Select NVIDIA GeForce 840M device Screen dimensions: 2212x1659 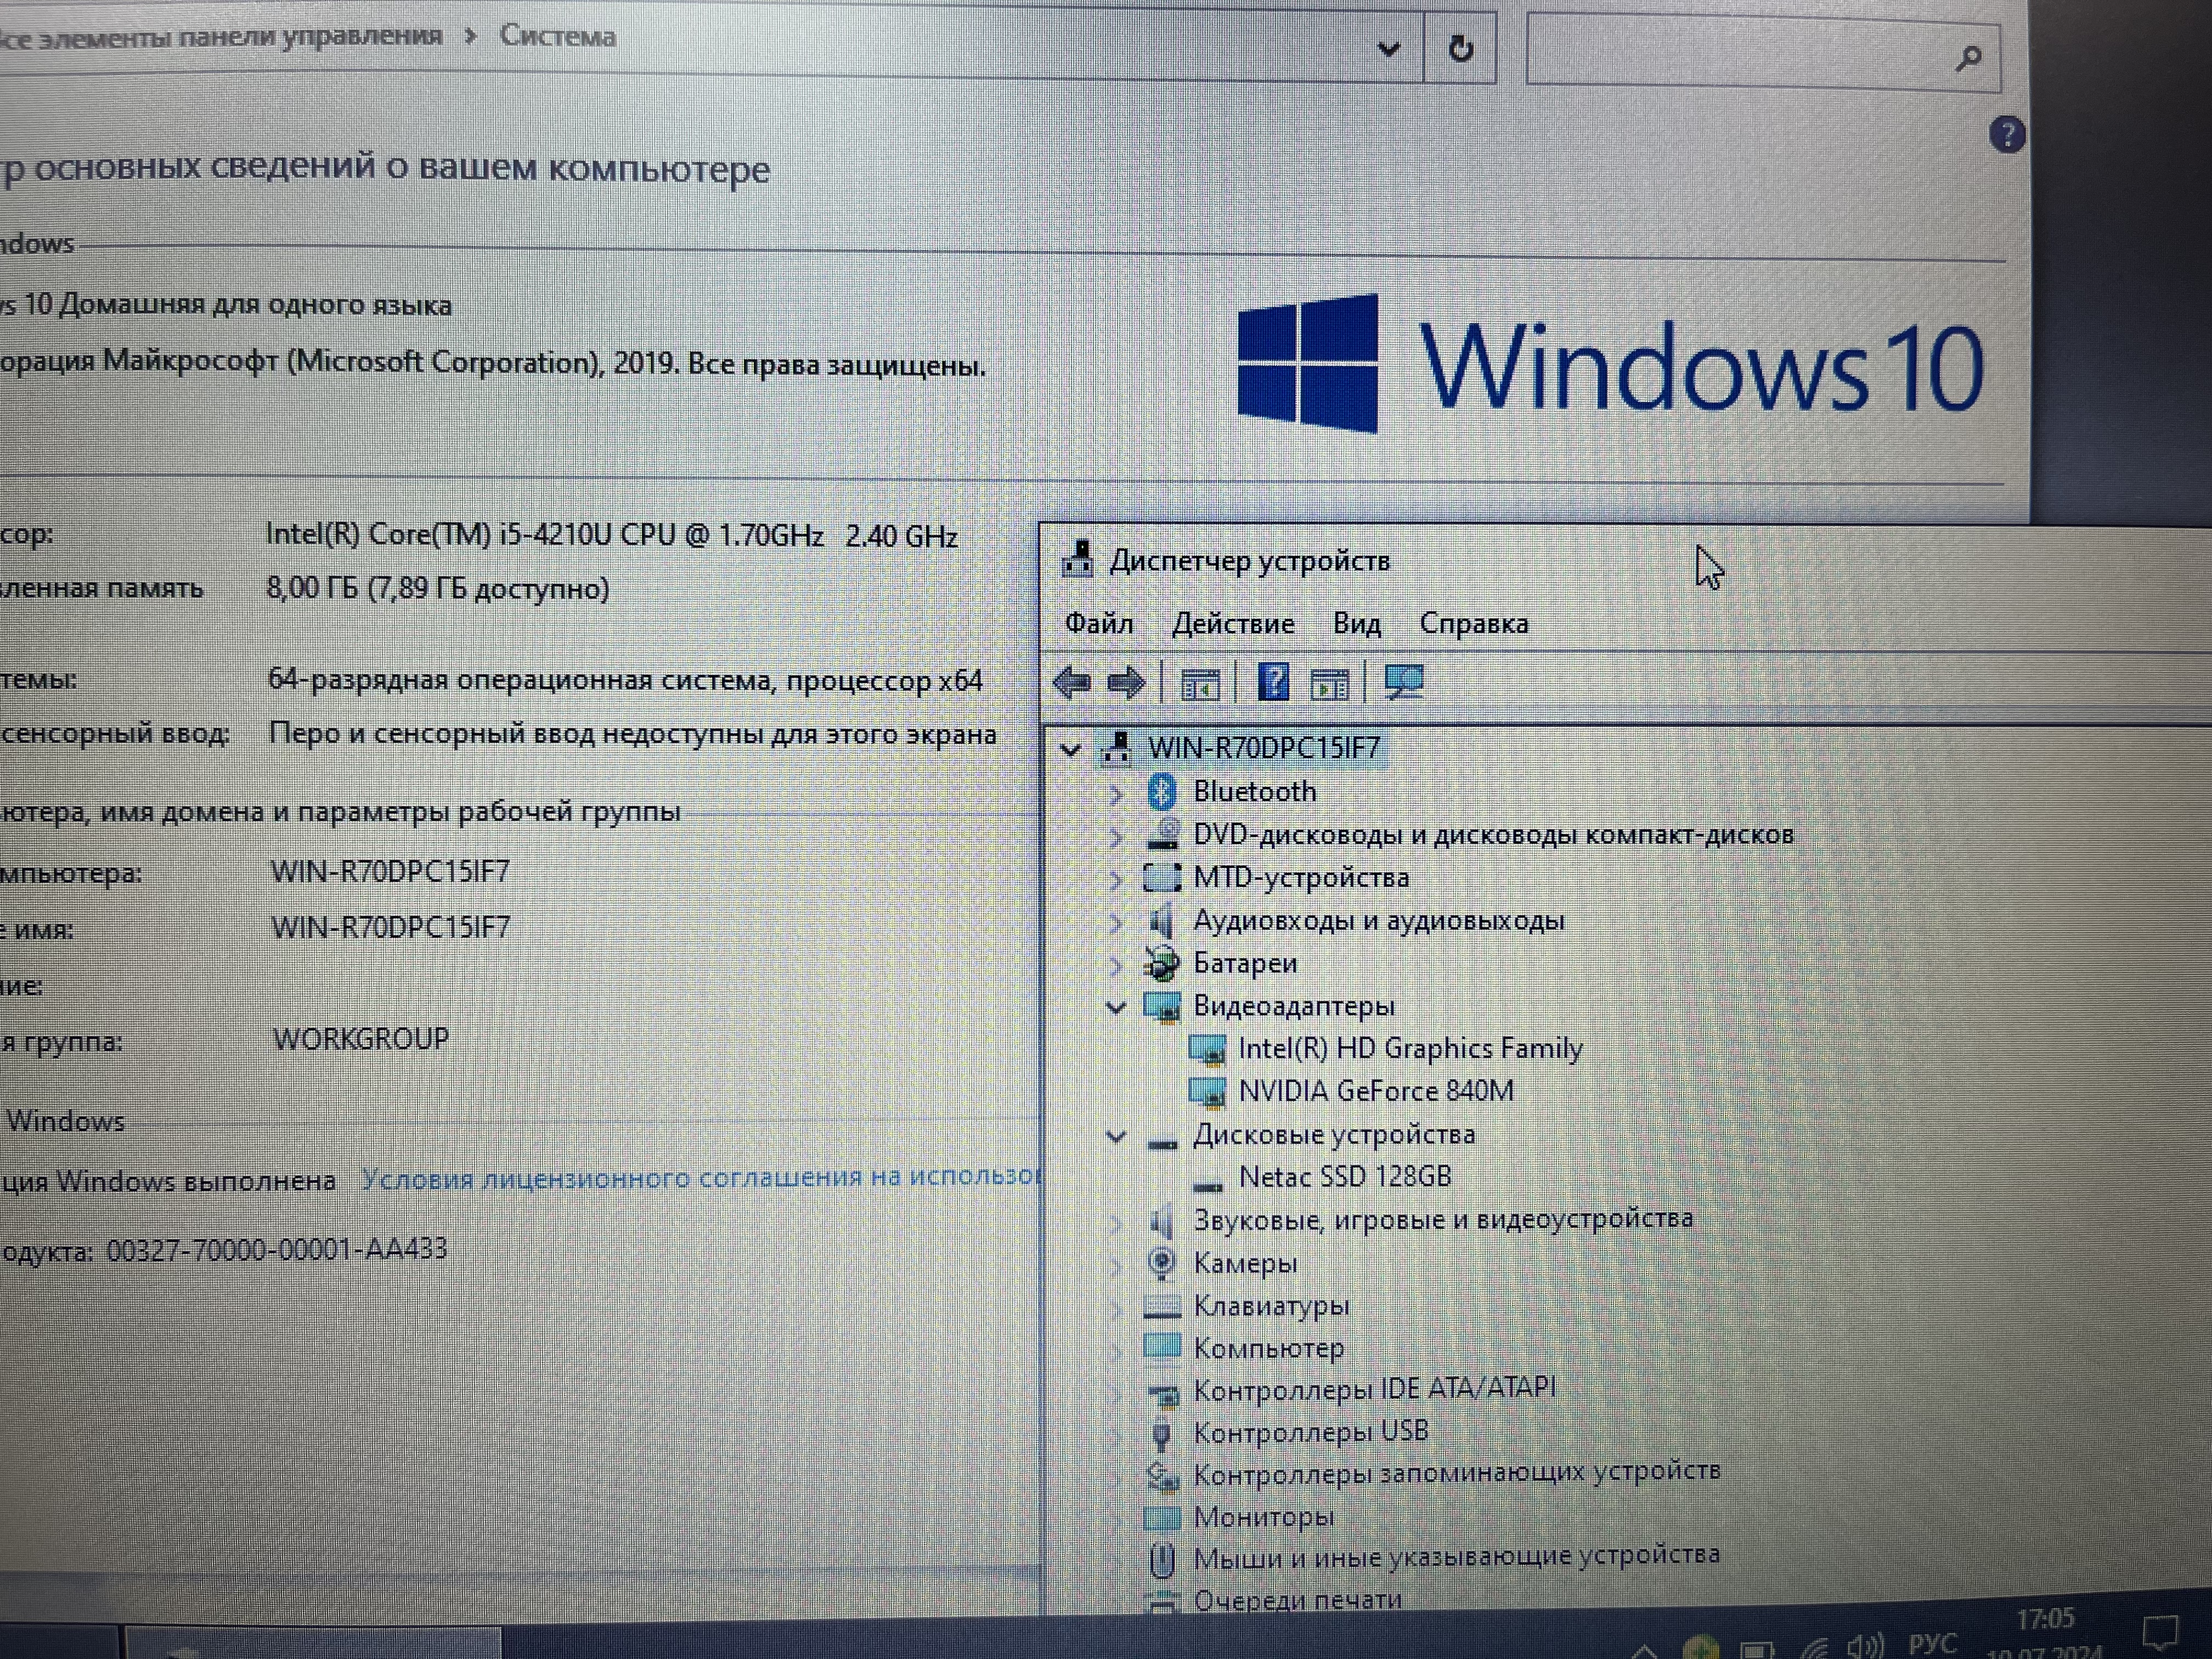1375,1091
